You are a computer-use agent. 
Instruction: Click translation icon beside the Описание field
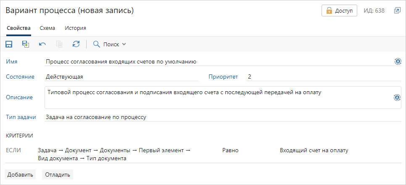[x=397, y=98]
